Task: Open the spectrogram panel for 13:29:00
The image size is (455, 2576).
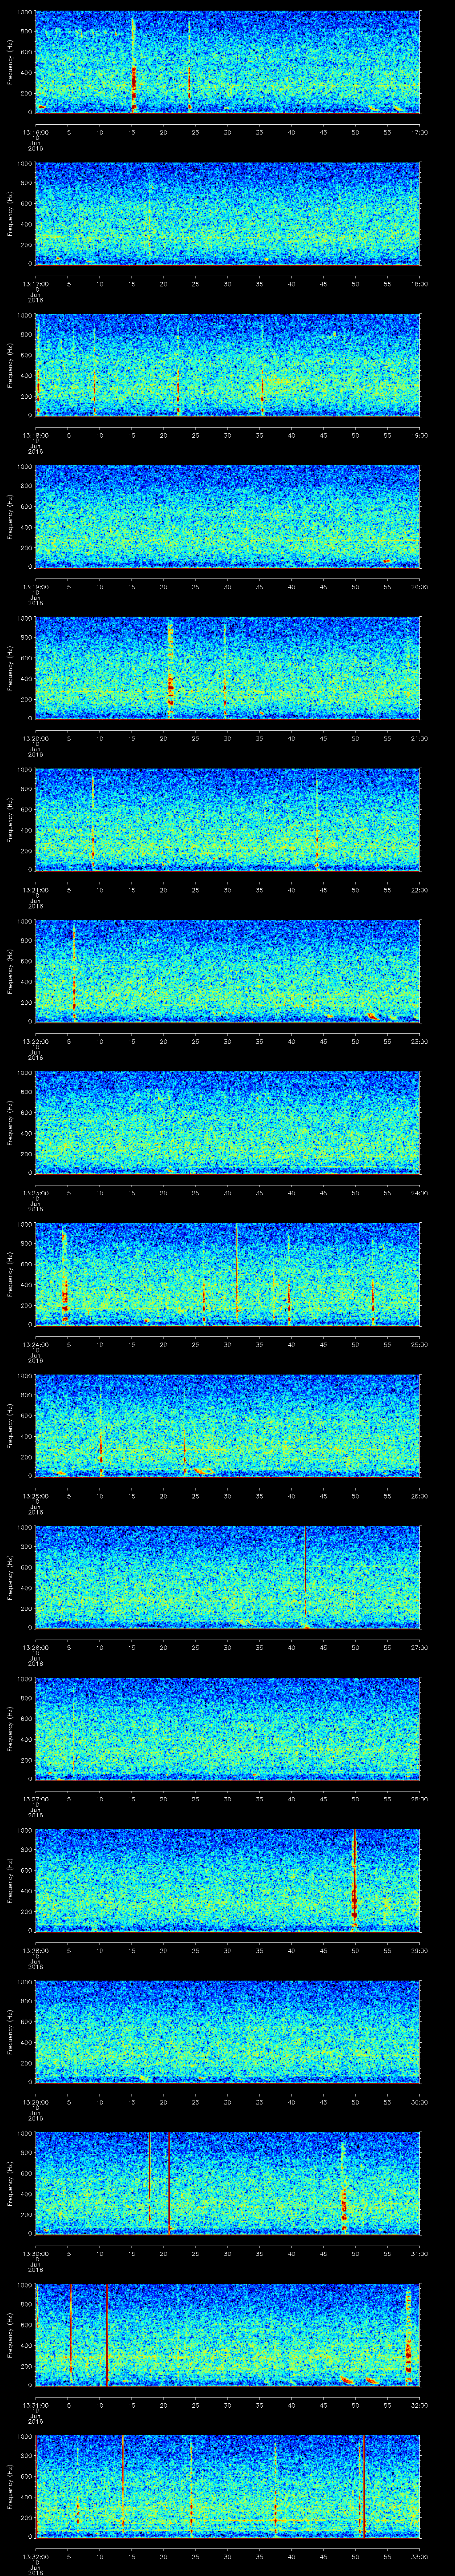Action: 228,2032
